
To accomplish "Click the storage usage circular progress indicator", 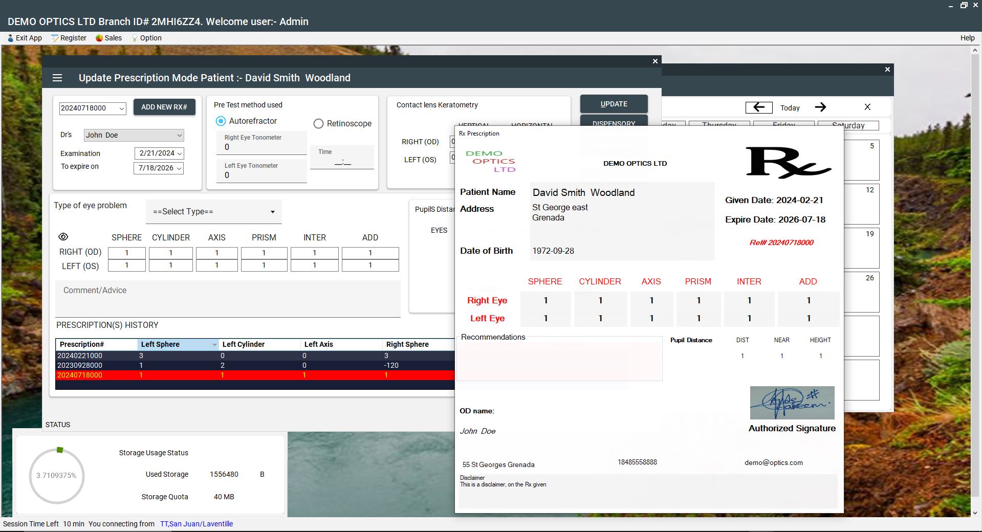I will coord(56,475).
